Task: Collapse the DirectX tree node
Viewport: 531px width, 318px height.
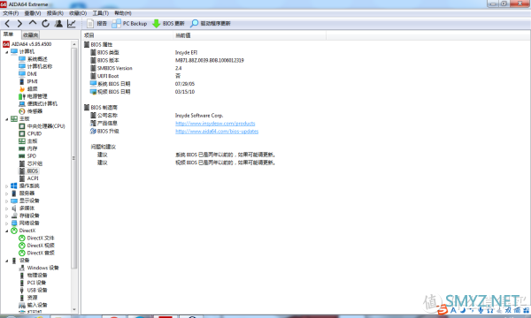Action: 7,231
